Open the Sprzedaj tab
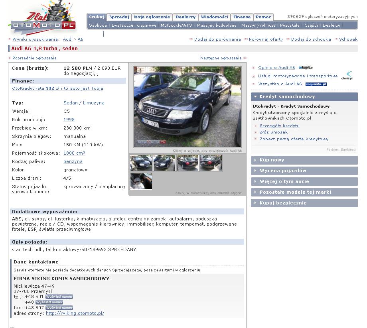Screen dimensions: 367x328 coord(119,17)
